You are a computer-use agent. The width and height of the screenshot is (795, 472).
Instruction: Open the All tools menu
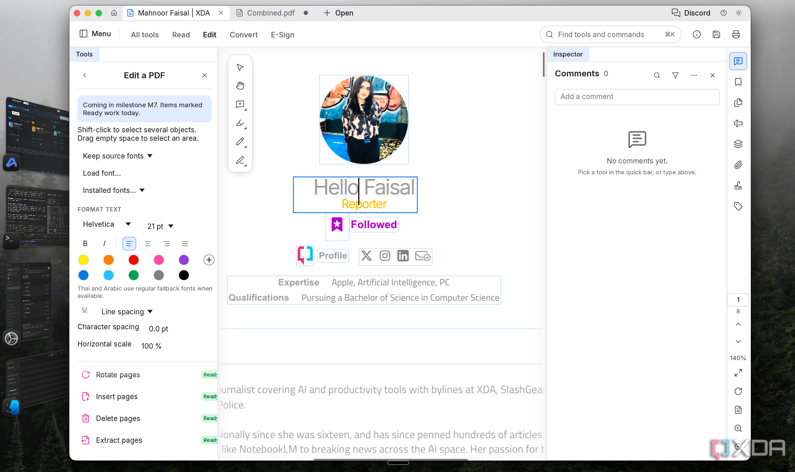[145, 35]
